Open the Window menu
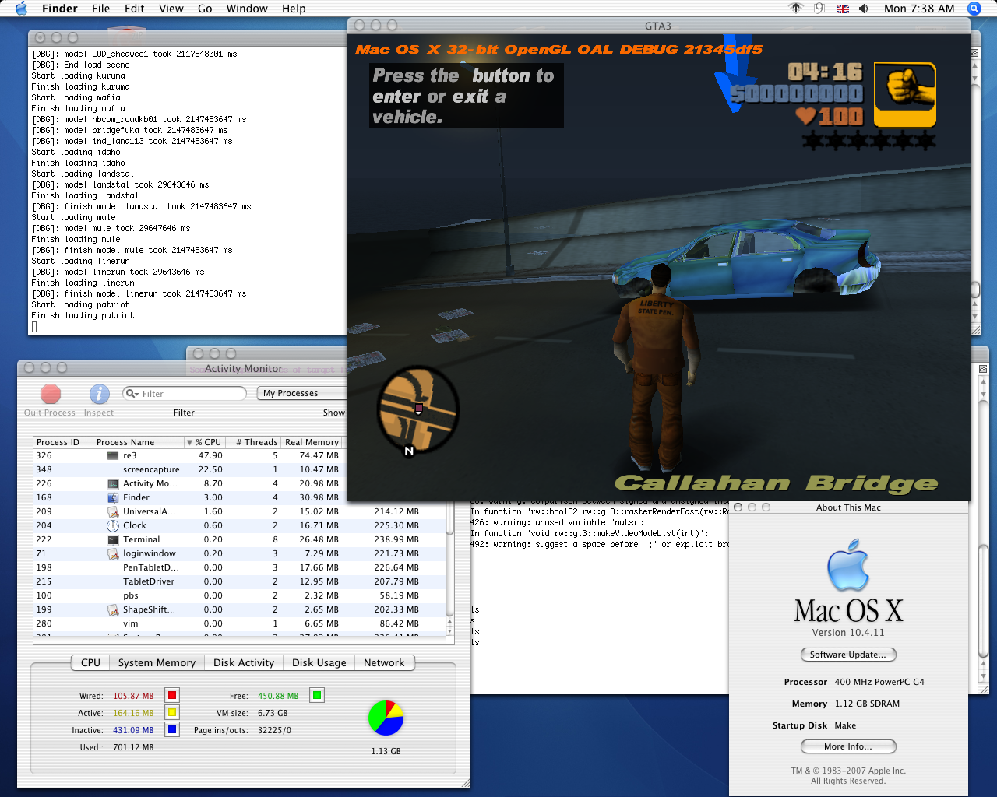 247,9
